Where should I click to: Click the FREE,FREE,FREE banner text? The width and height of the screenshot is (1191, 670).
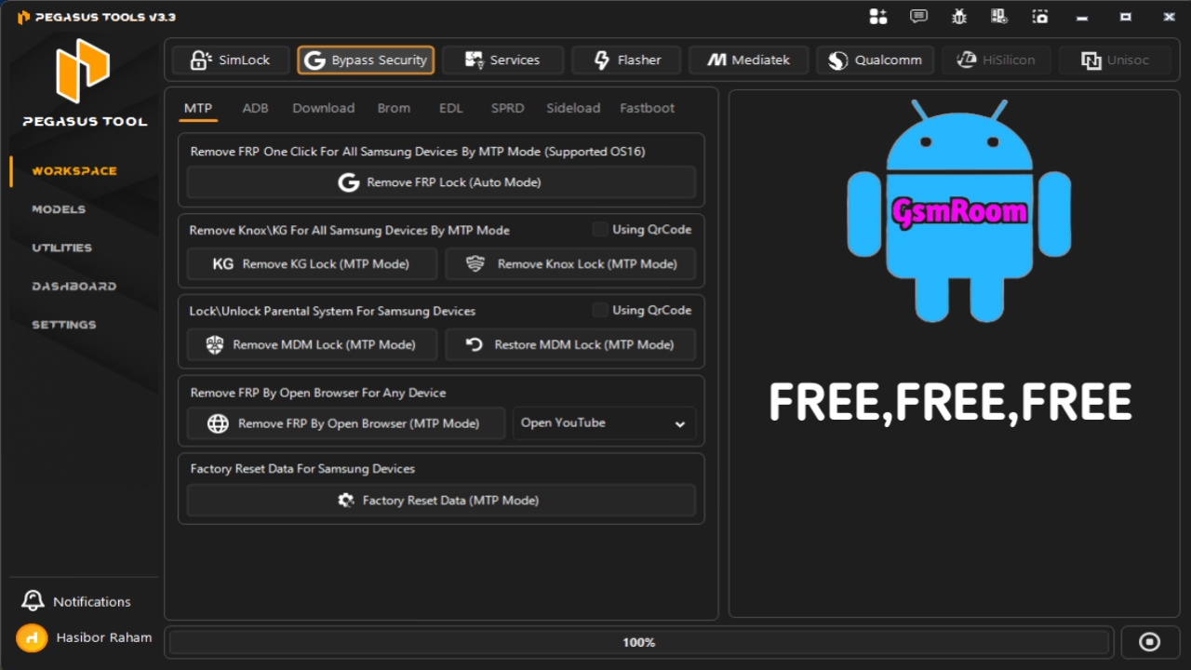(x=950, y=402)
